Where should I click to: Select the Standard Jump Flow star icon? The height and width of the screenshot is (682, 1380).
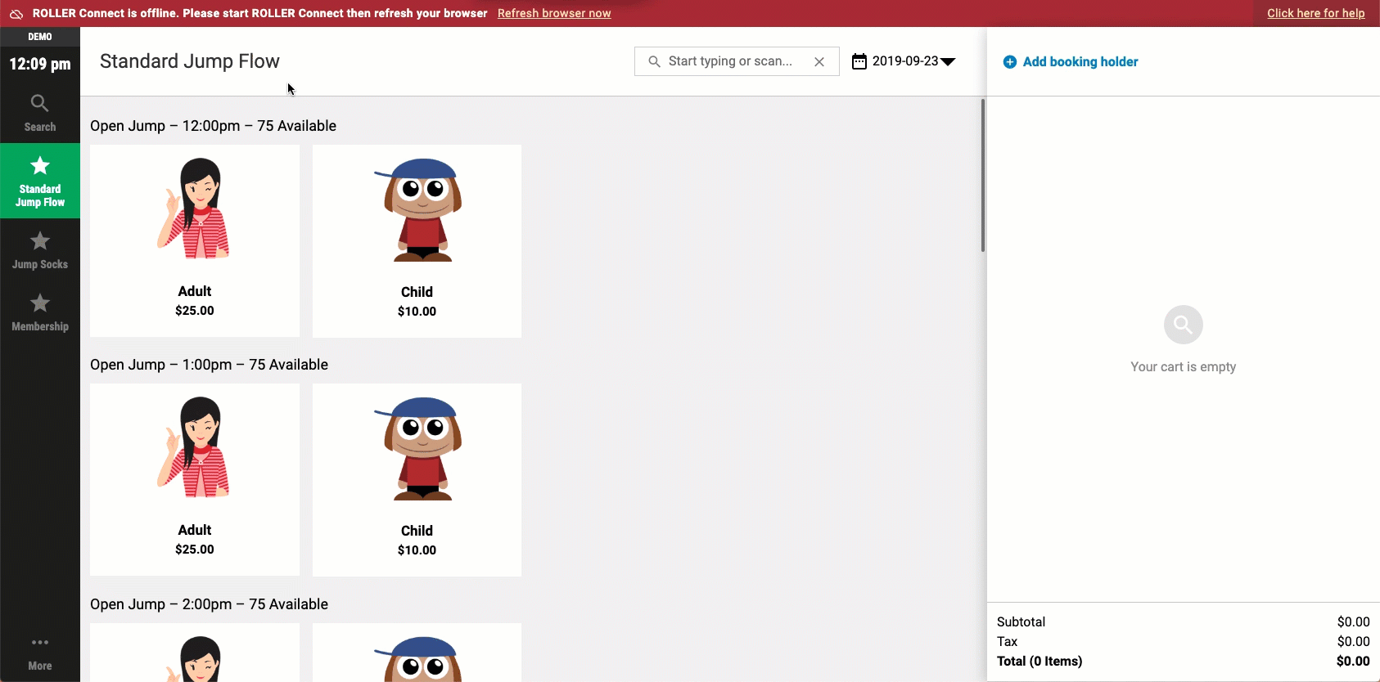(39, 167)
